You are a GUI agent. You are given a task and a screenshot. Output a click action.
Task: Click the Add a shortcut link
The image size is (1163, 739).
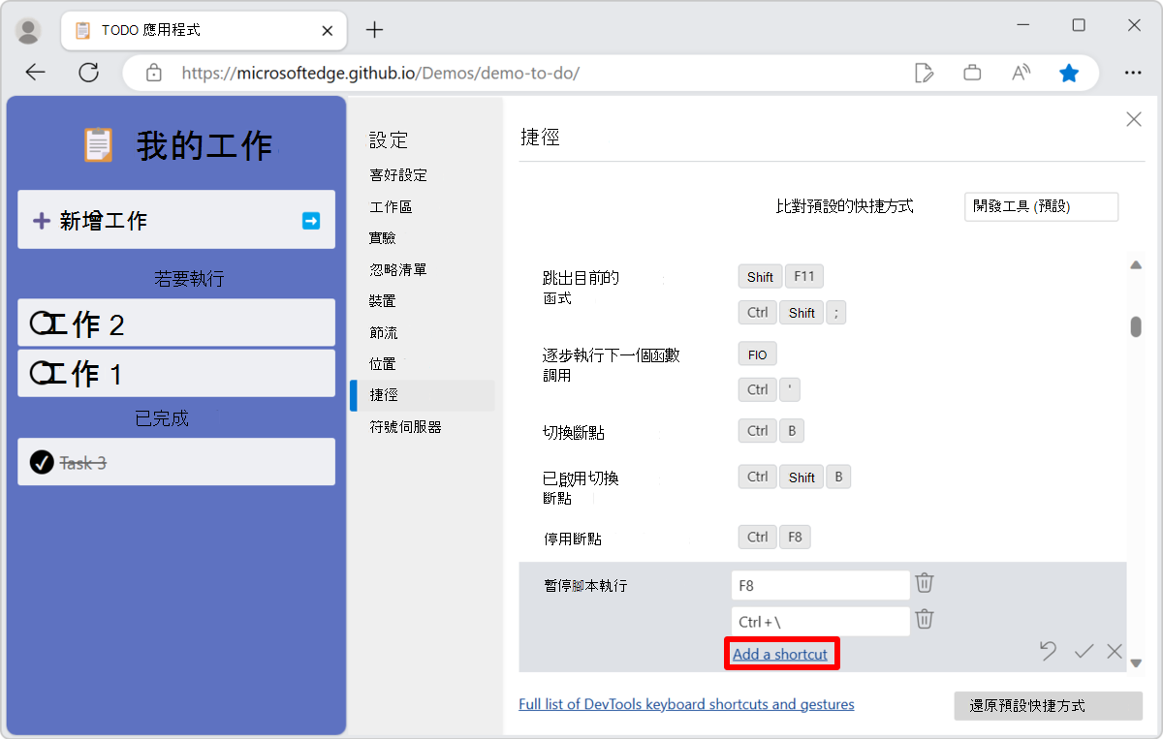780,654
